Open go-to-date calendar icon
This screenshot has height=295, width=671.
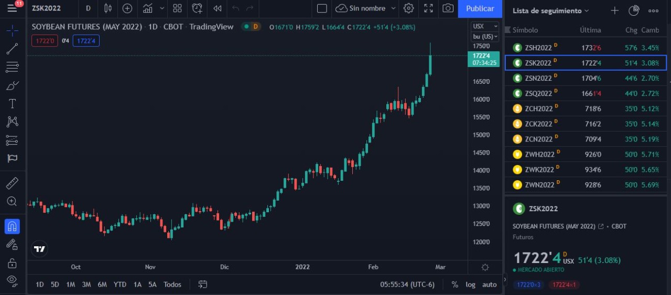pos(203,285)
